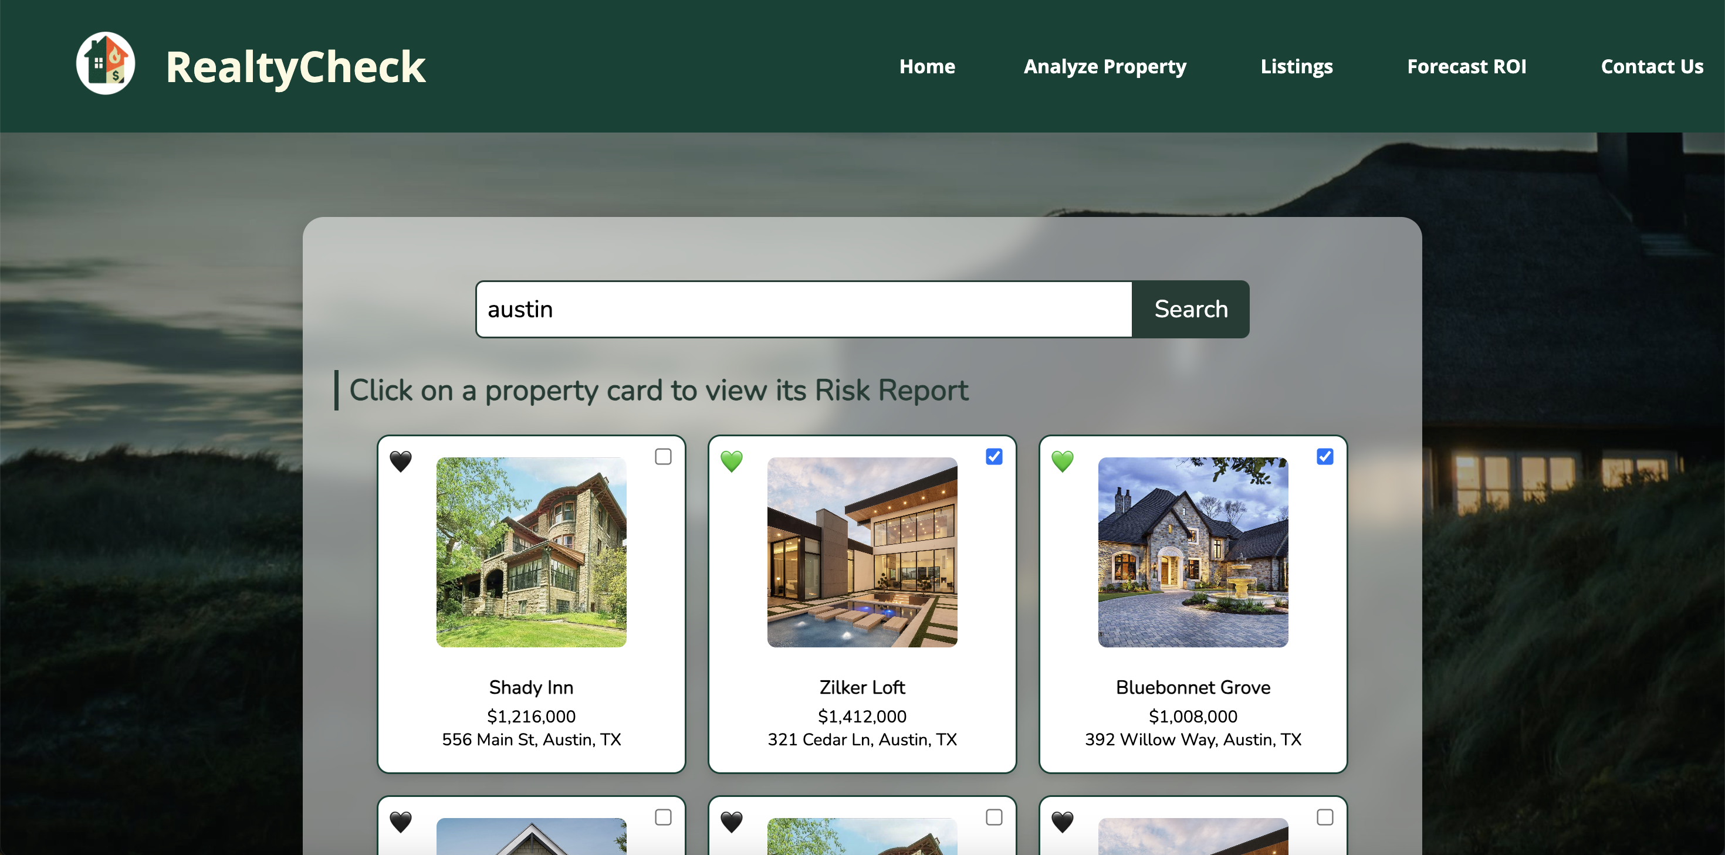Open the Zilker Loft property photo

coord(862,552)
